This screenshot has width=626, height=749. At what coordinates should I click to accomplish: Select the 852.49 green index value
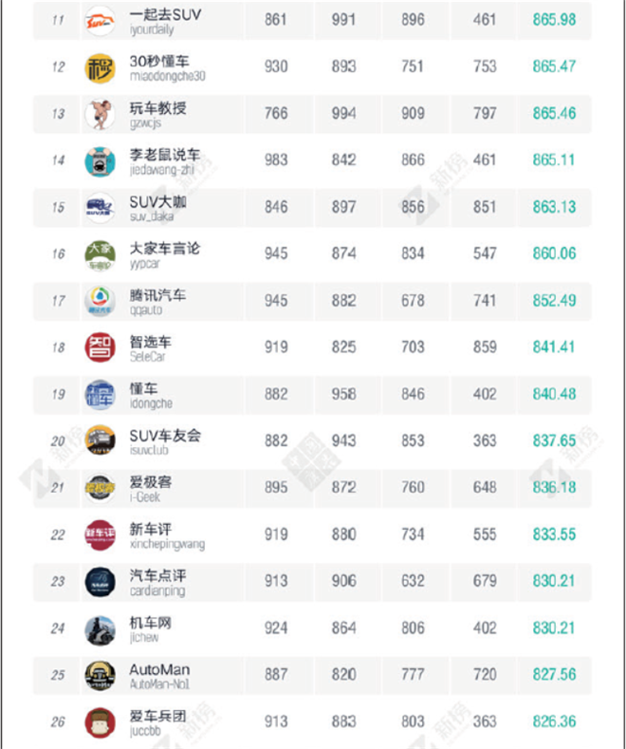(554, 301)
